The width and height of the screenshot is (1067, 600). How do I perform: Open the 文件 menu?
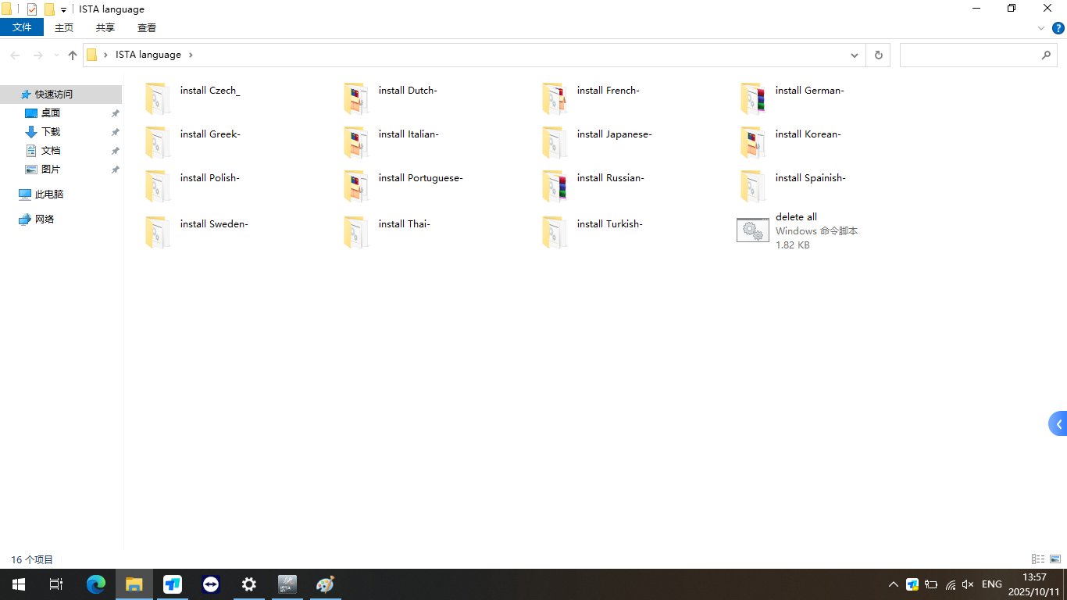(x=22, y=27)
